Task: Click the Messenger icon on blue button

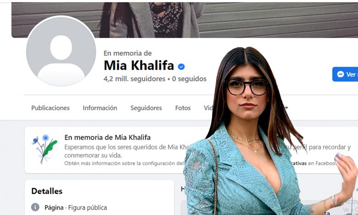Action: [x=341, y=74]
